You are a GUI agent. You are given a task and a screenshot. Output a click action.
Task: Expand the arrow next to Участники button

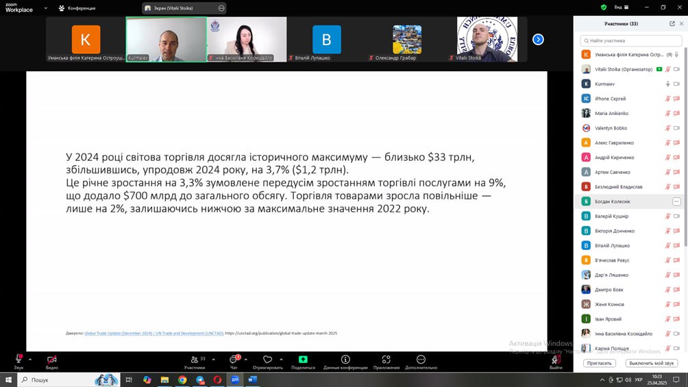(x=213, y=359)
